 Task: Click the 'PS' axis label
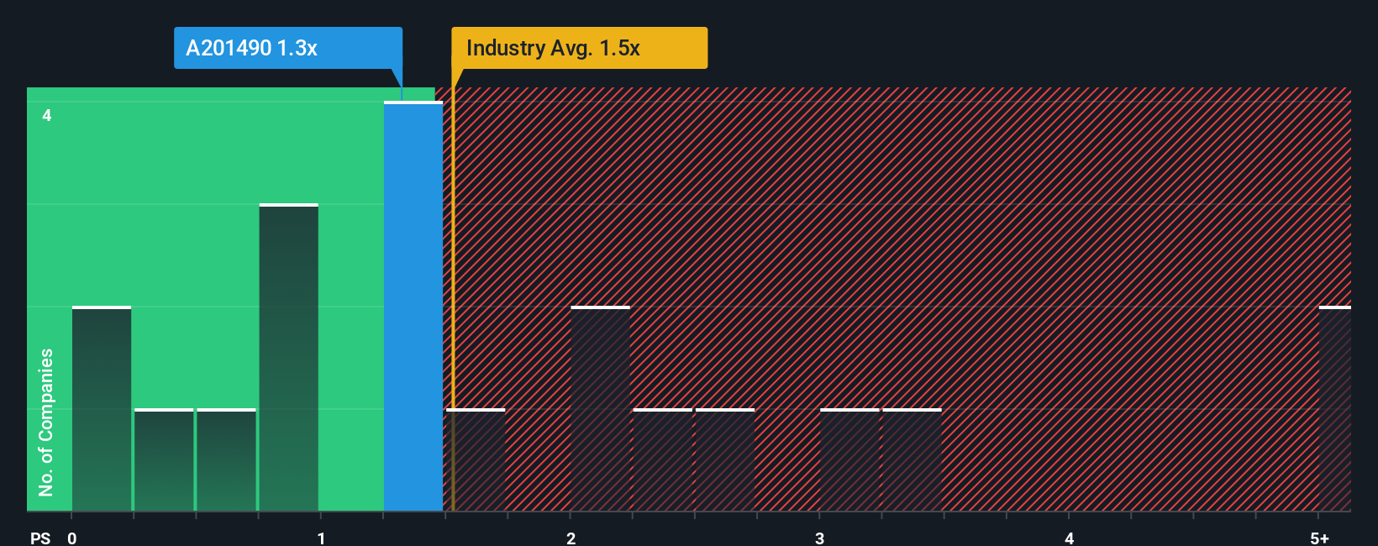(x=40, y=538)
